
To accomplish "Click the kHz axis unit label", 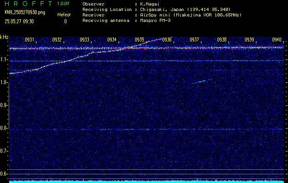I will [4, 37].
